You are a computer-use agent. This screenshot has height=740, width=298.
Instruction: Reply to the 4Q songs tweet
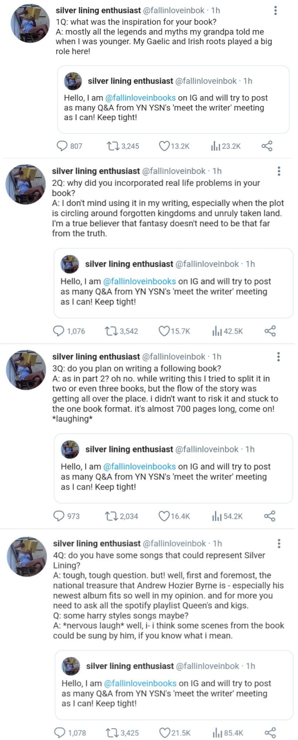pyautogui.click(x=60, y=733)
